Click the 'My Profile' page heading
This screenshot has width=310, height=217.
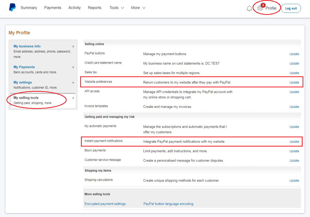19,33
